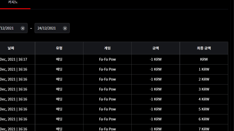The width and height of the screenshot is (234, 131).
Task: Click the -1 KRW amount in first row
Action: (156, 59)
